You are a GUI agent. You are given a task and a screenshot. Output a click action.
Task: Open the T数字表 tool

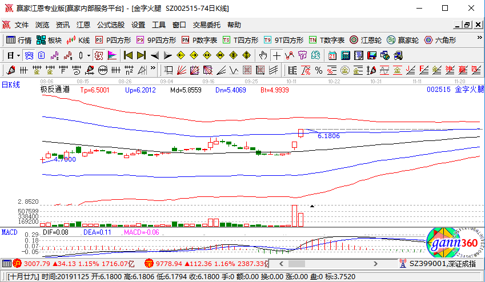327,40
